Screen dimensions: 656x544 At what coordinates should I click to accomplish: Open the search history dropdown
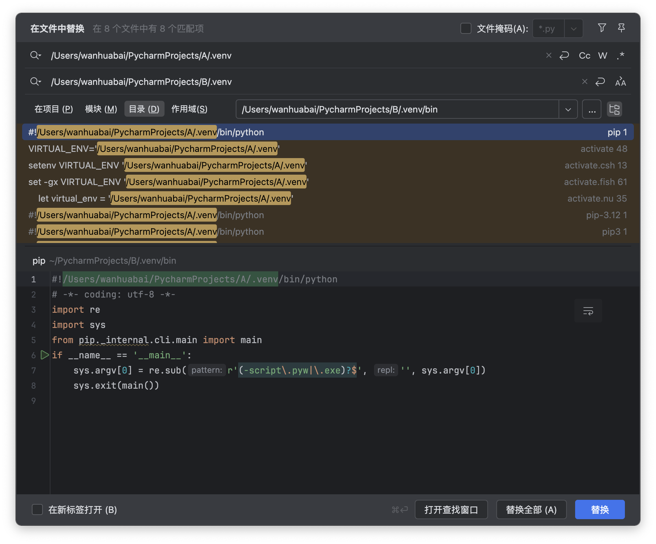(x=36, y=55)
